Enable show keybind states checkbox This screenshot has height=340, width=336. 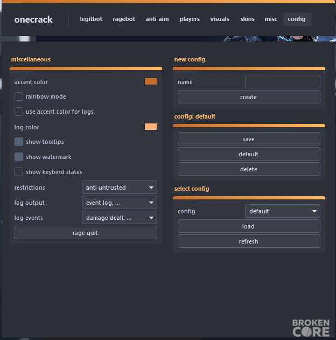click(19, 172)
